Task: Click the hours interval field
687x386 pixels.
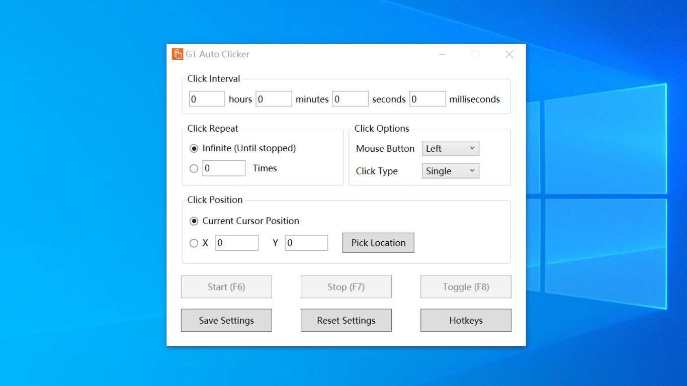Action: click(206, 99)
